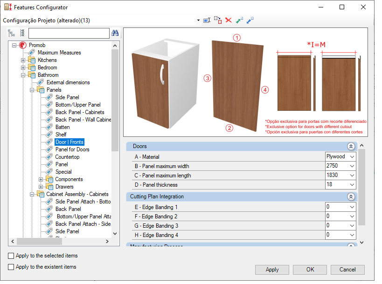382x284 pixels.
Task: Click the Promob root globe icon
Action: (x=23, y=45)
